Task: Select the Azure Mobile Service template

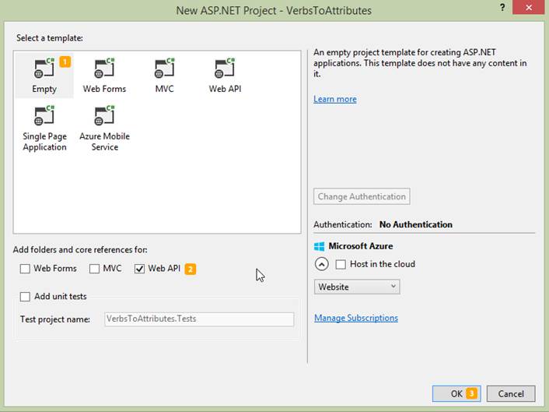Action: 104,117
